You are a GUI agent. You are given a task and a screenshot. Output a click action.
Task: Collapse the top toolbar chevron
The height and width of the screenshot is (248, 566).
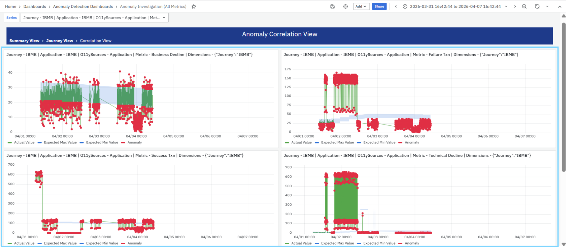tap(560, 7)
